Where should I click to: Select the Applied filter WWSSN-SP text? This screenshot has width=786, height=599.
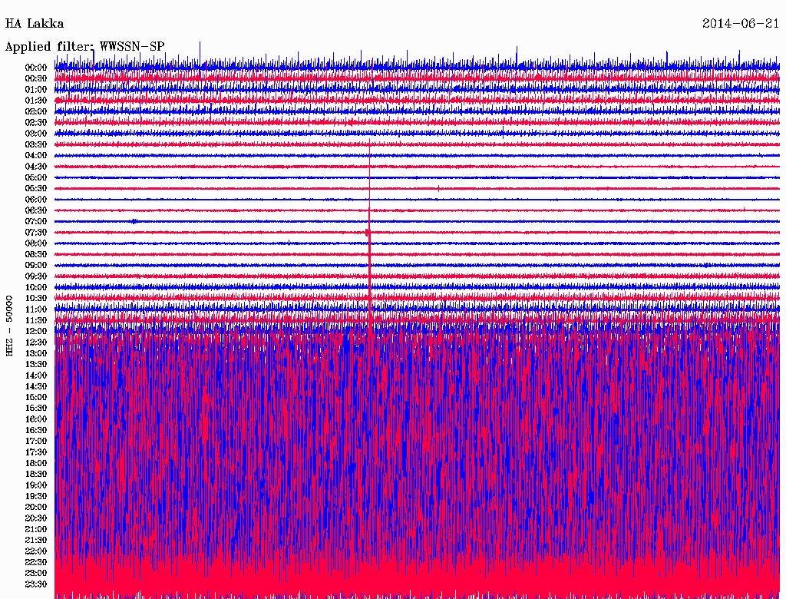(84, 46)
